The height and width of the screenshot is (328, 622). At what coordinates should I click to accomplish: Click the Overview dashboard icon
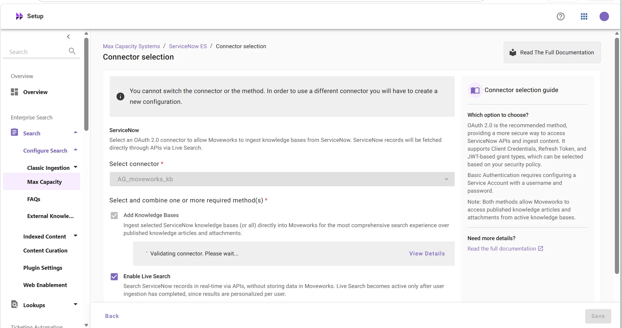(14, 92)
